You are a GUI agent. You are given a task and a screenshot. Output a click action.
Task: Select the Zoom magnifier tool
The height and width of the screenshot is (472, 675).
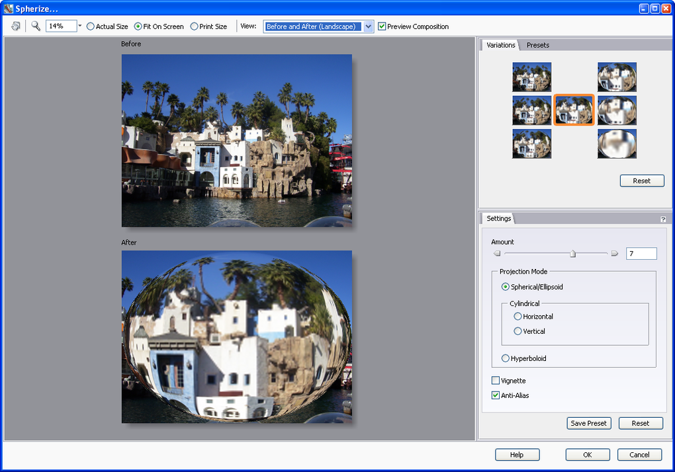[36, 26]
